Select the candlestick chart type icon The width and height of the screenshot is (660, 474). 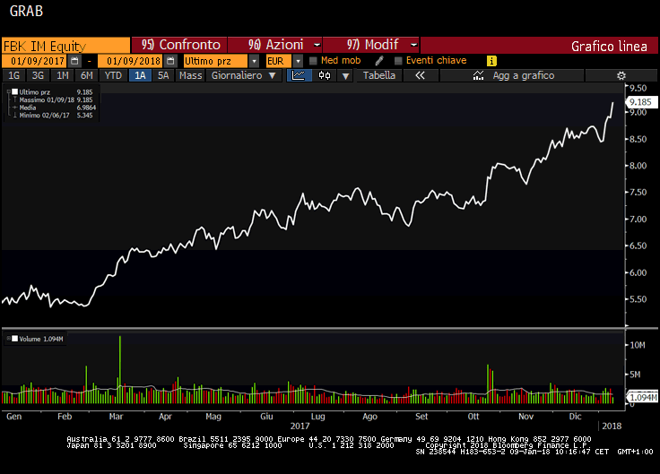click(x=325, y=75)
